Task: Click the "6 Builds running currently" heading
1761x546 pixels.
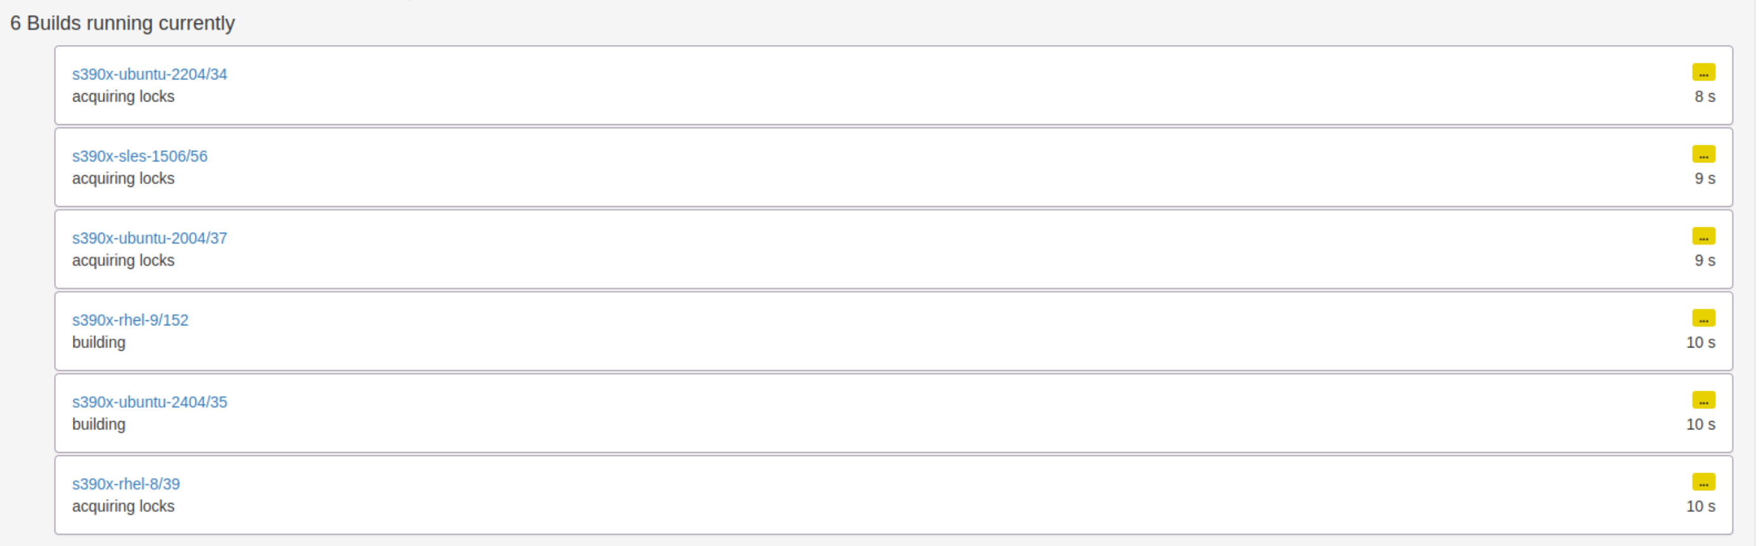Action: (122, 23)
